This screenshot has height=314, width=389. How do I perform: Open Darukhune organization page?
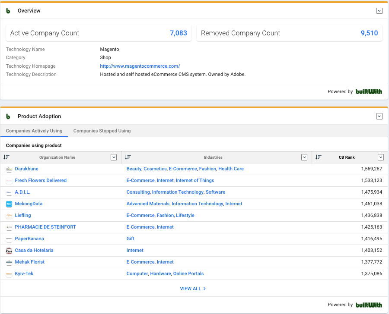[26, 169]
